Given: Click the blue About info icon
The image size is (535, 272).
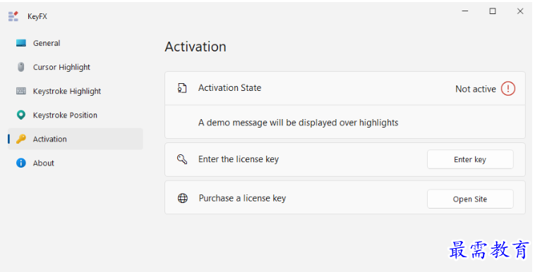Looking at the screenshot, I should tap(20, 163).
